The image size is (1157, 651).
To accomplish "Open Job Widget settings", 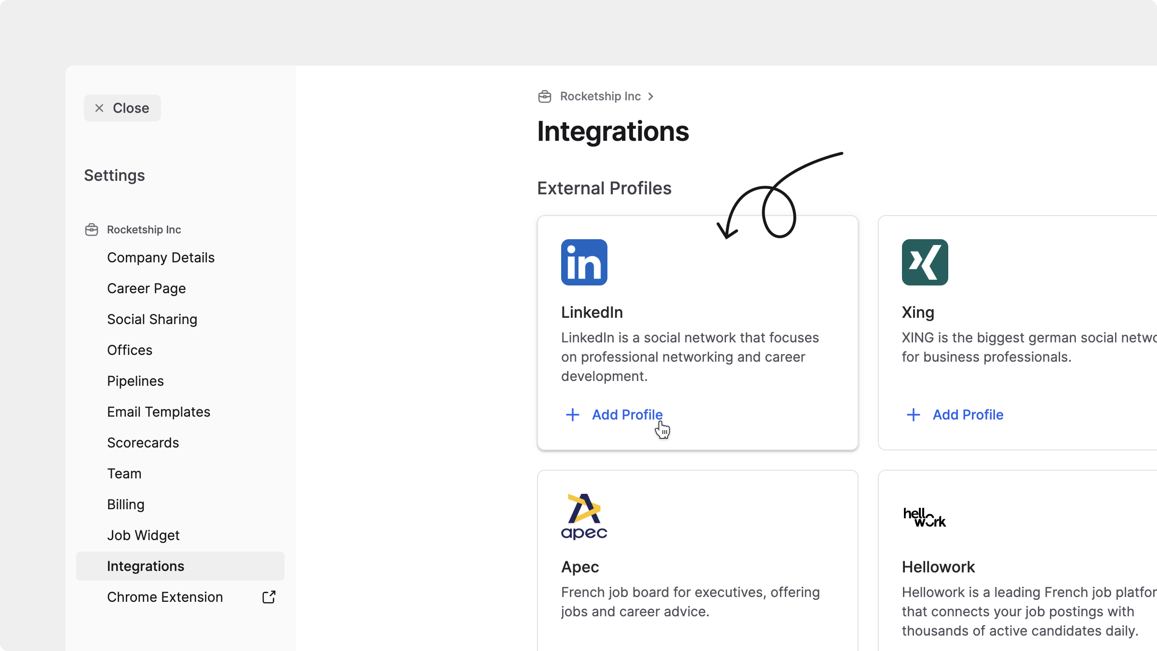I will click(143, 535).
